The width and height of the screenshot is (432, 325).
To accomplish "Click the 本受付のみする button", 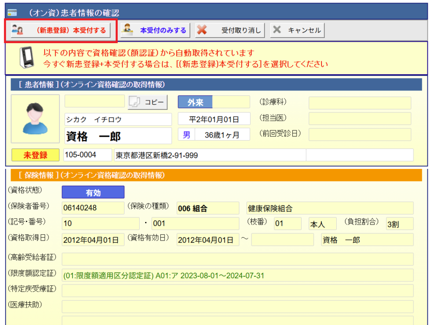I will pos(155,30).
